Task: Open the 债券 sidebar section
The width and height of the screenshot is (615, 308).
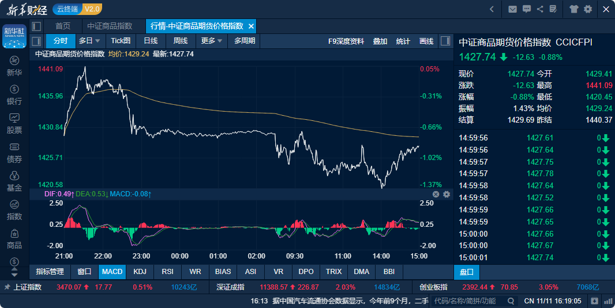Action: (x=14, y=153)
